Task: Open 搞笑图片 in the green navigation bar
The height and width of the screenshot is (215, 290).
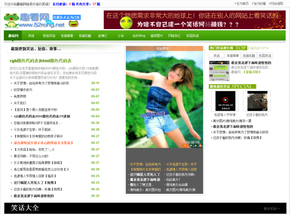Action: pos(156,36)
